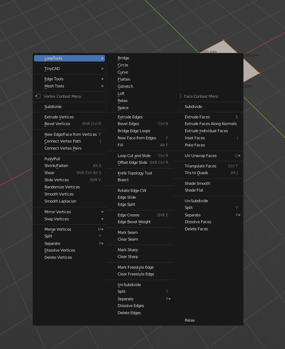Select Extrude Faces Along Normals

point(208,124)
